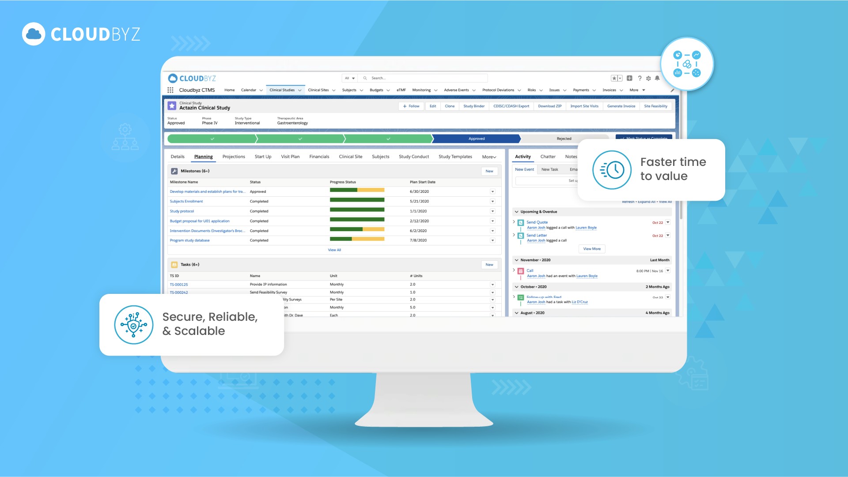Collapse the Upcoming & Overdue section
This screenshot has width=848, height=477.
coord(517,212)
